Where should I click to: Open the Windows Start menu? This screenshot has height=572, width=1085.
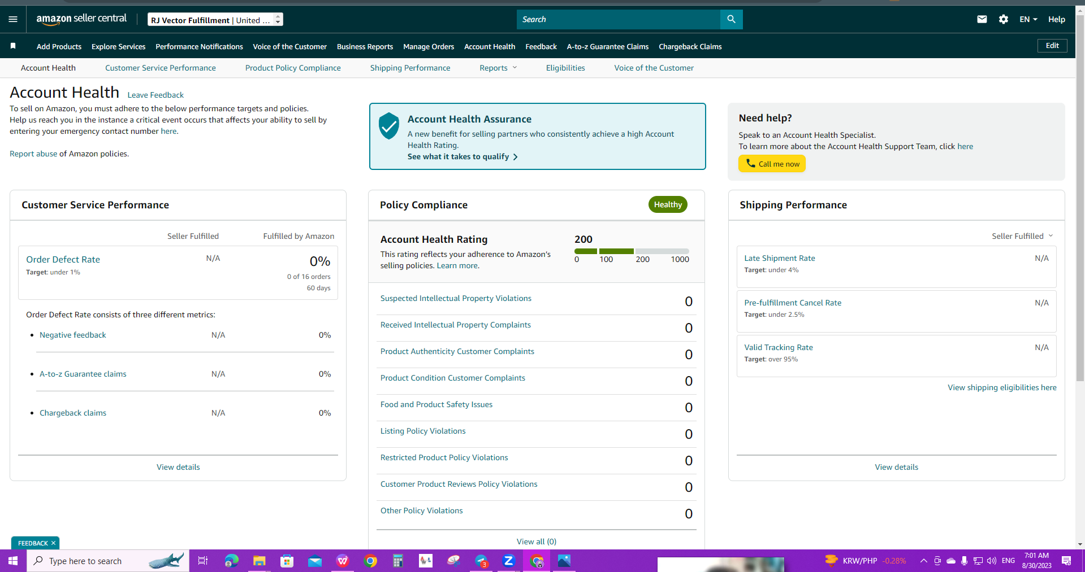click(x=13, y=561)
